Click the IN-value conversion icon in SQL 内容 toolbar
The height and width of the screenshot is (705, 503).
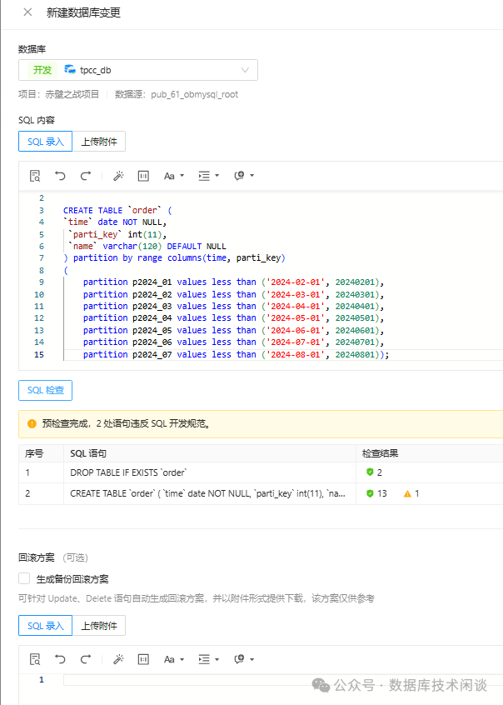(143, 176)
